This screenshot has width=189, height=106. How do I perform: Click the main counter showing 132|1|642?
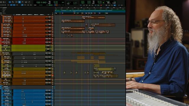[41, 2]
